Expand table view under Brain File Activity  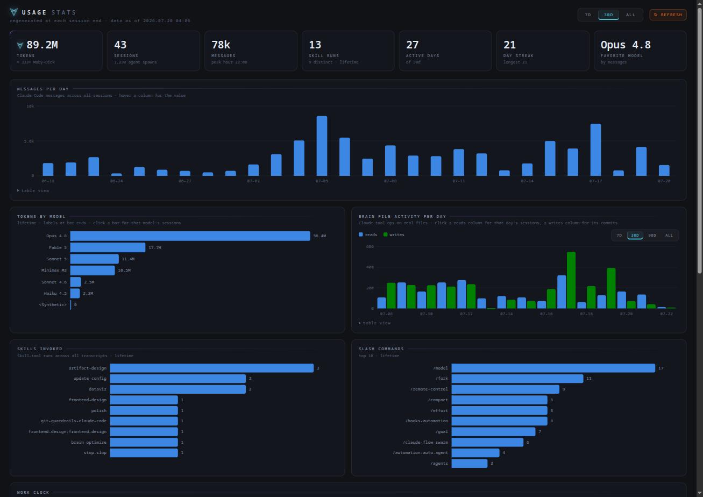pos(375,323)
